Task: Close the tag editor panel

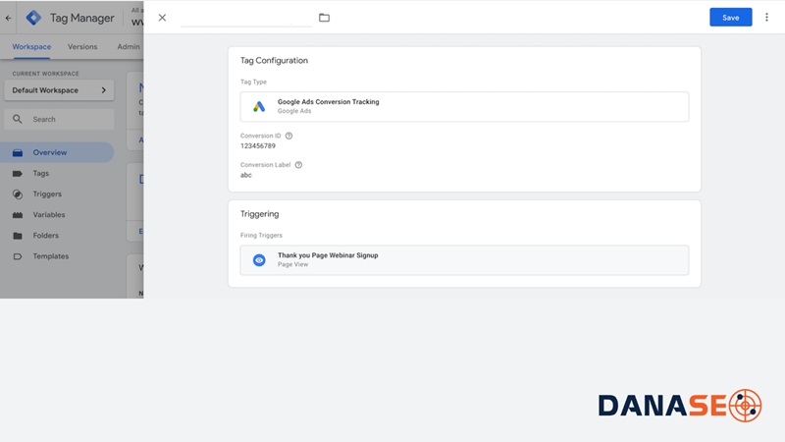Action: tap(162, 18)
